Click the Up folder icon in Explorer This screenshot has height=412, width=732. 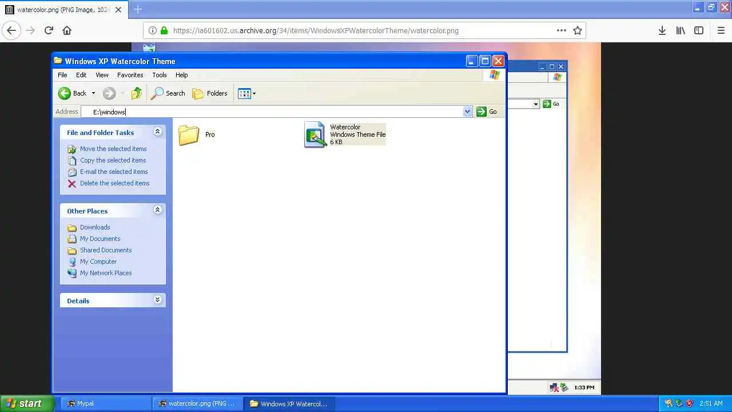click(136, 93)
